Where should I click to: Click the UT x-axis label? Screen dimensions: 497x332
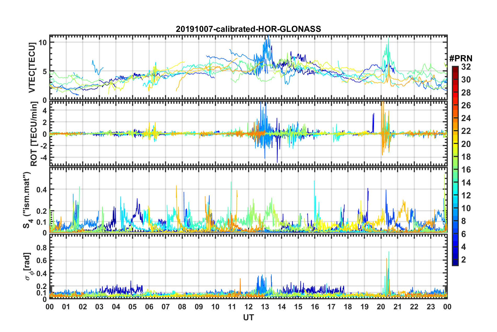(248, 317)
